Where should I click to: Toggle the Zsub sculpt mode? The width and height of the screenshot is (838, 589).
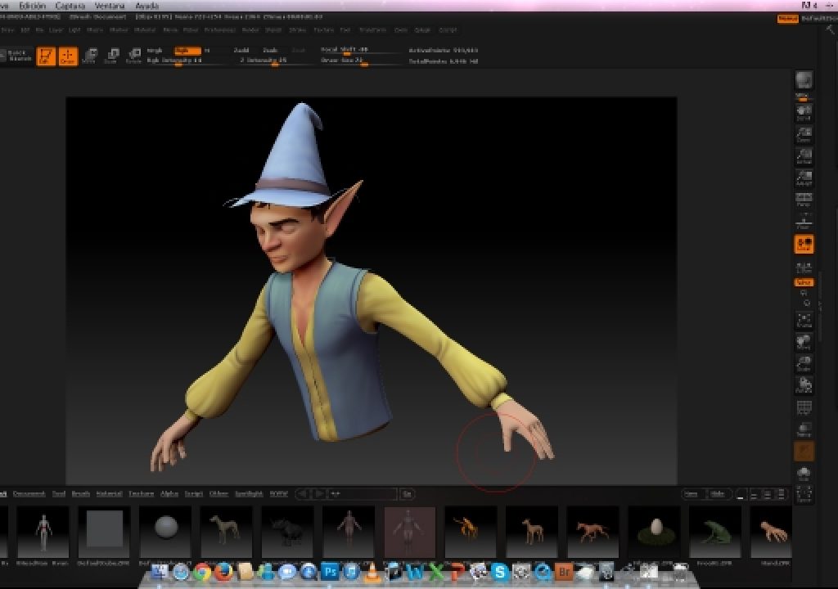tap(270, 51)
